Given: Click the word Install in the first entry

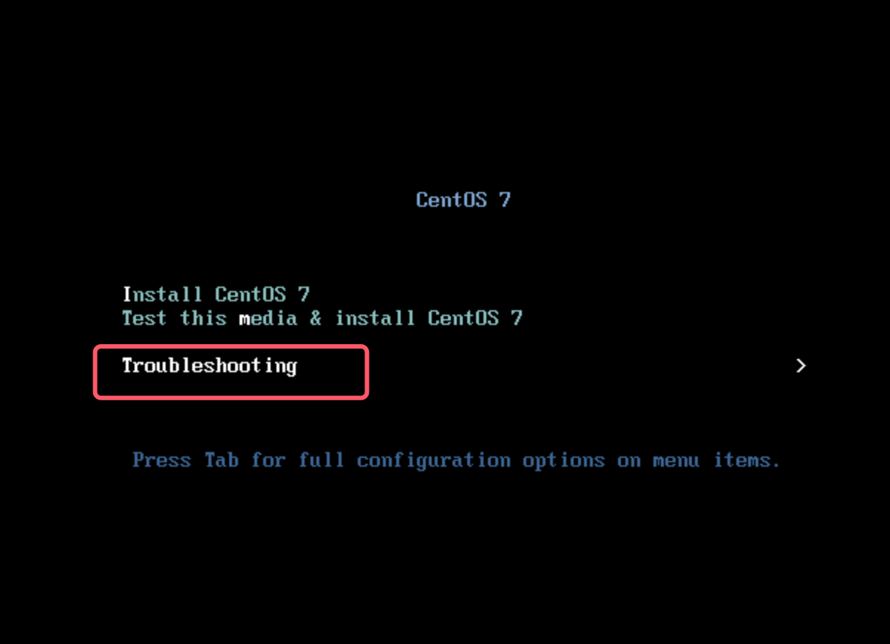Looking at the screenshot, I should [x=162, y=295].
